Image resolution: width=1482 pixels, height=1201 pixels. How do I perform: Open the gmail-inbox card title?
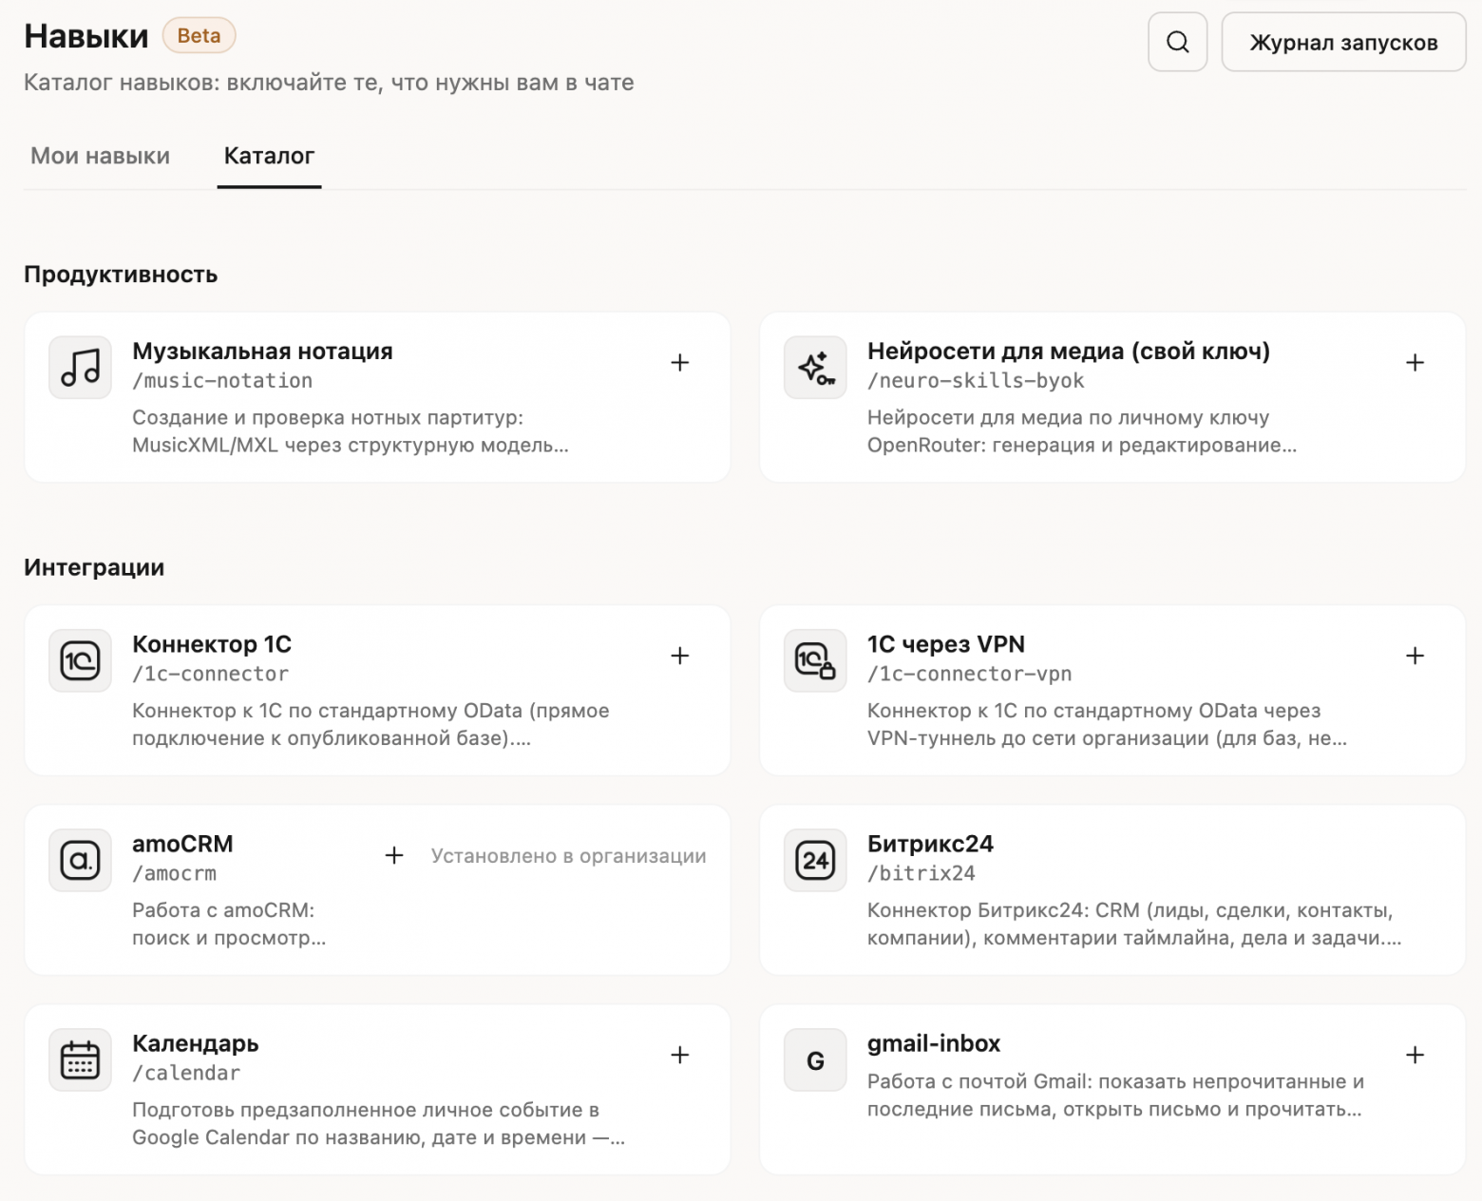pos(934,1043)
